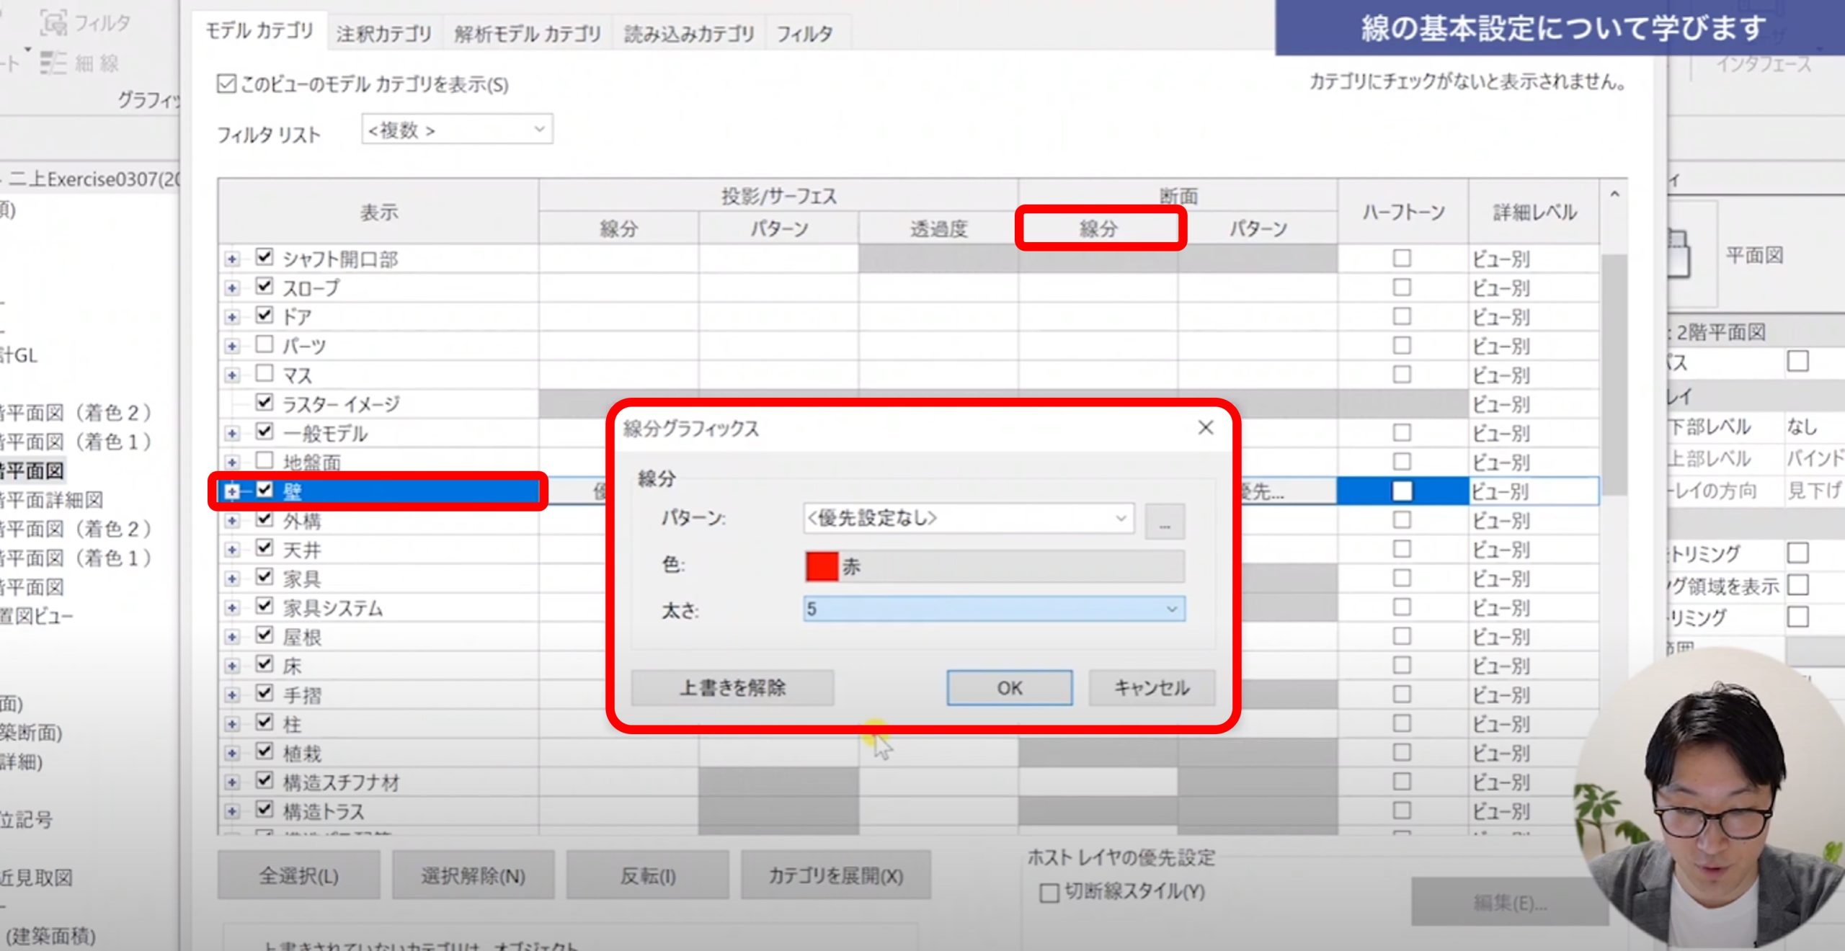This screenshot has width=1845, height=951.
Task: Close the 線分グラフィックス dialog
Action: [x=1205, y=428]
